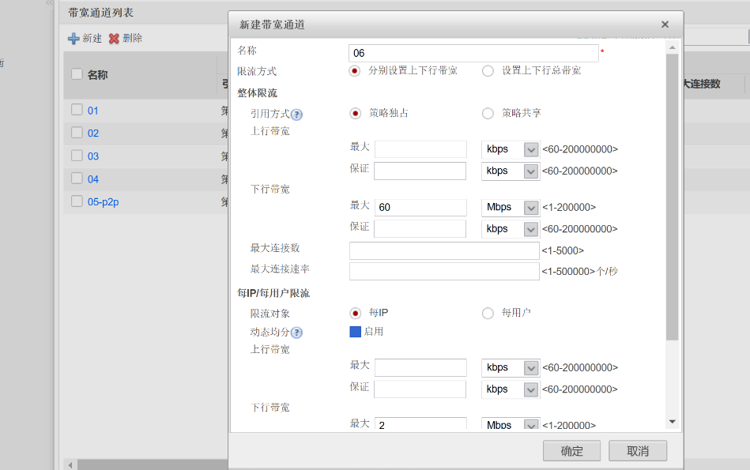Click the dialog scrollbar down arrow
Viewport: 750px width, 470px height.
(x=672, y=422)
